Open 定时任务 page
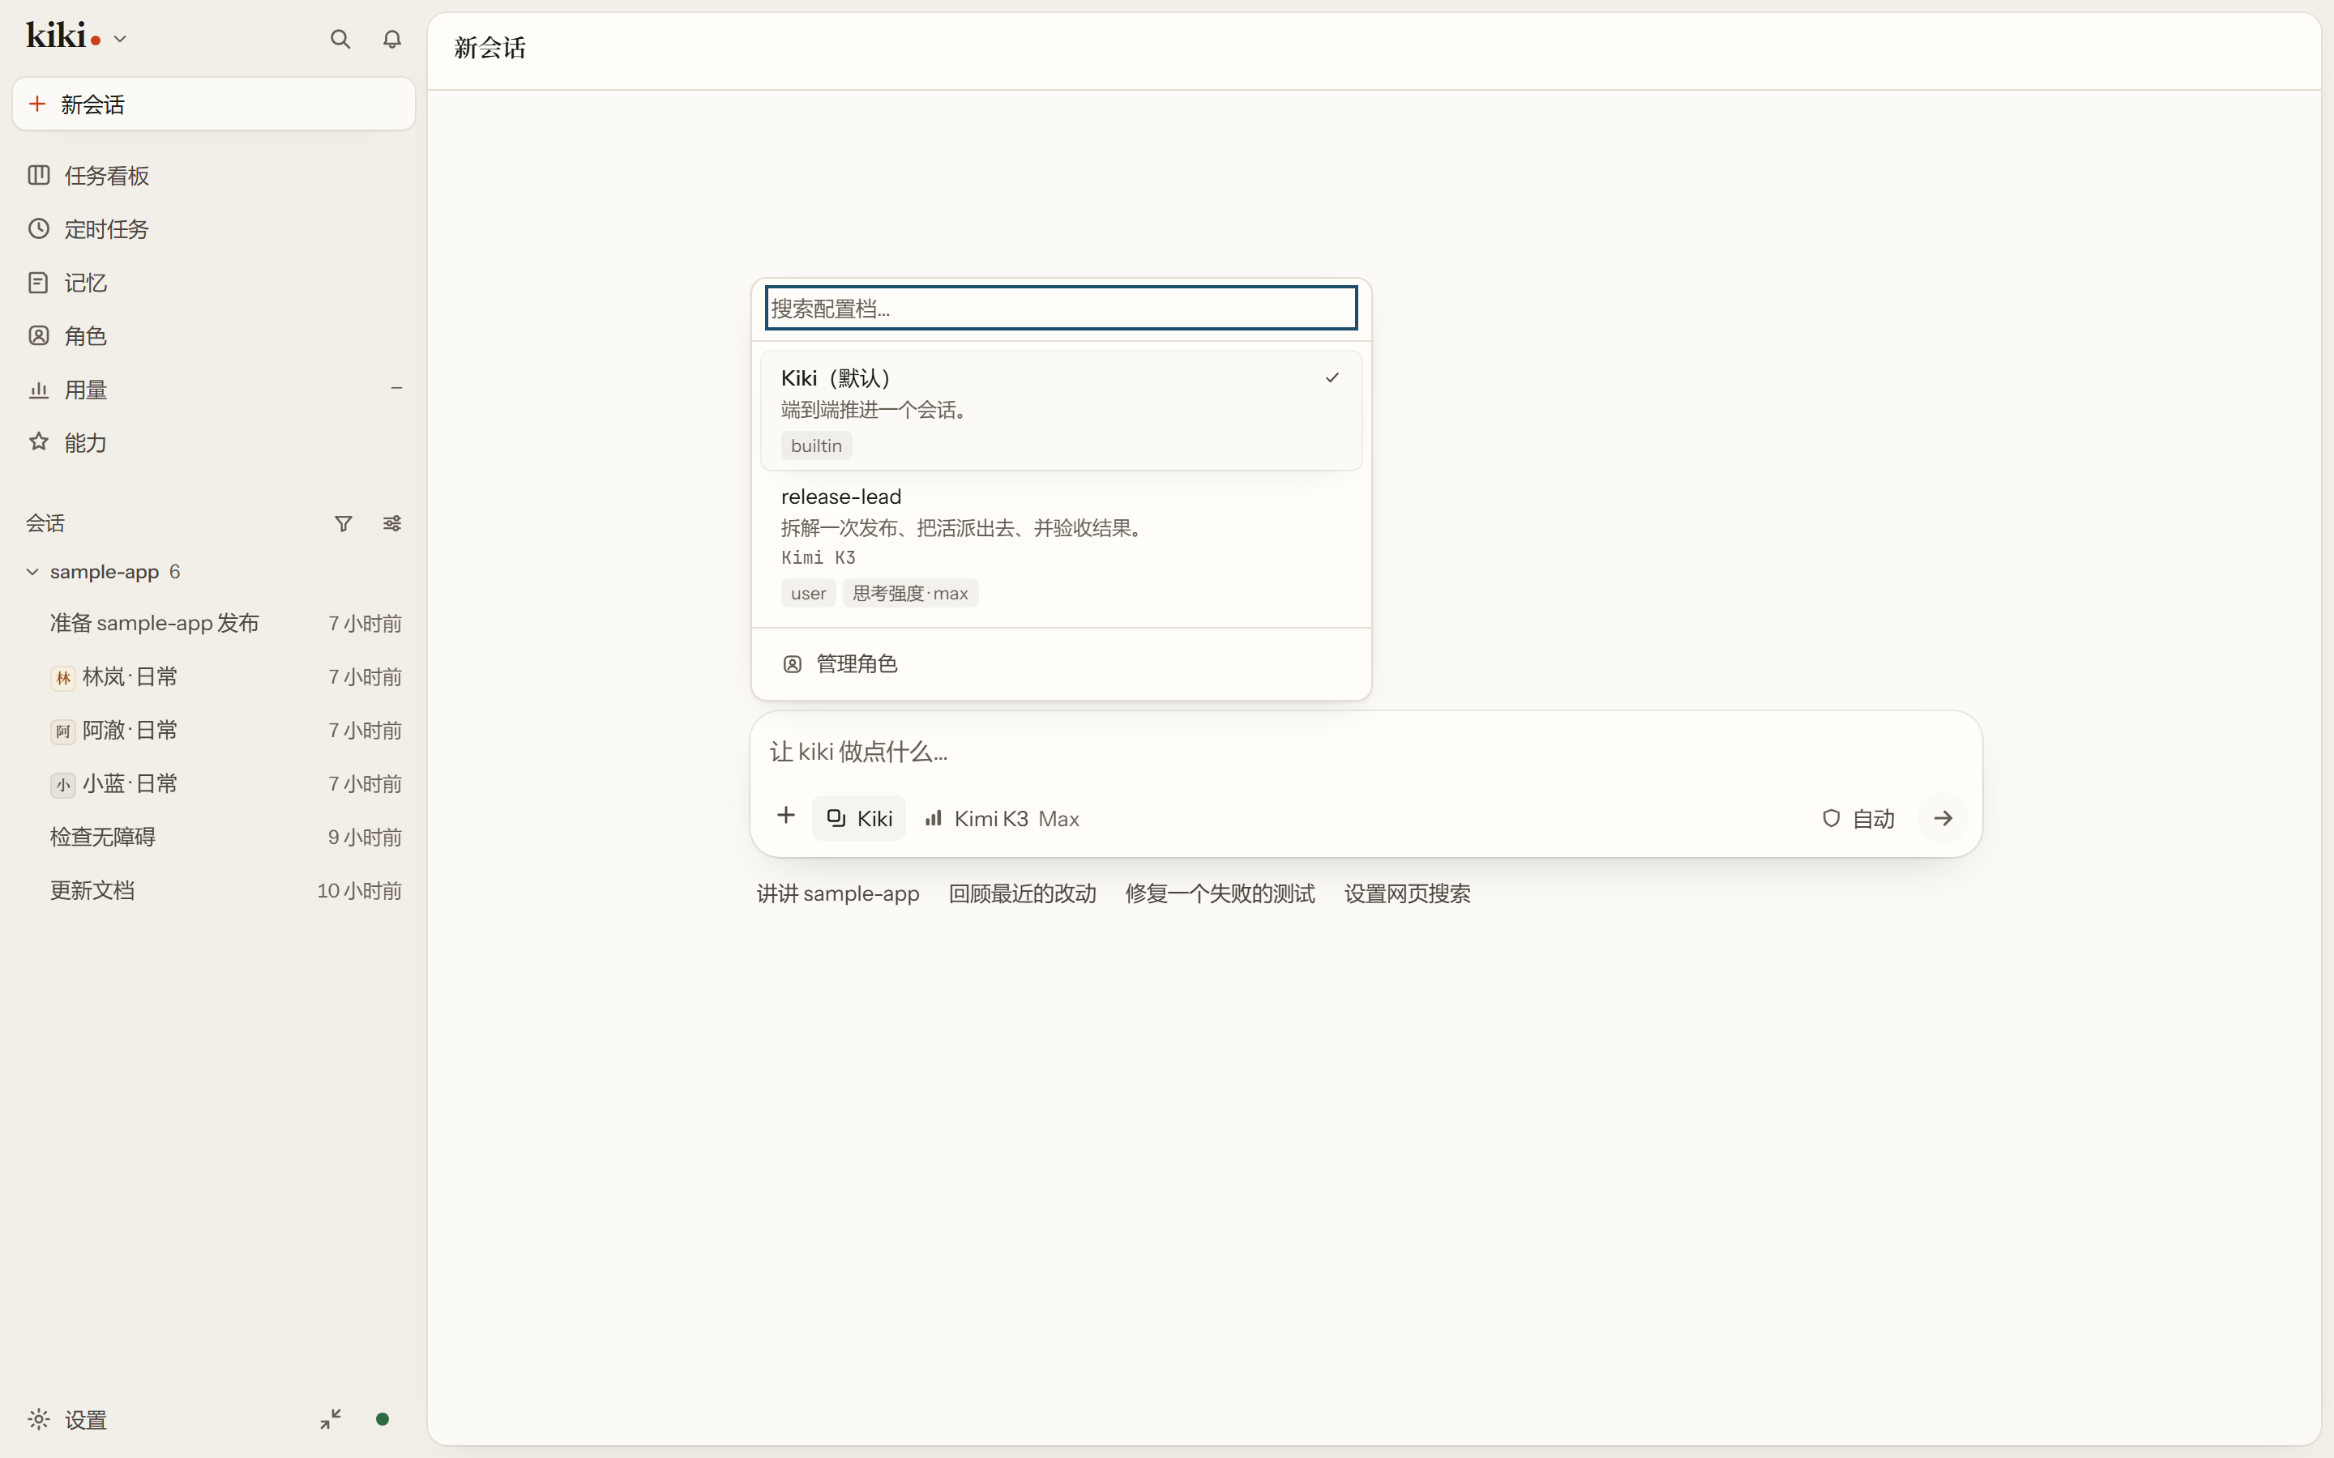This screenshot has height=1458, width=2334. (213, 229)
